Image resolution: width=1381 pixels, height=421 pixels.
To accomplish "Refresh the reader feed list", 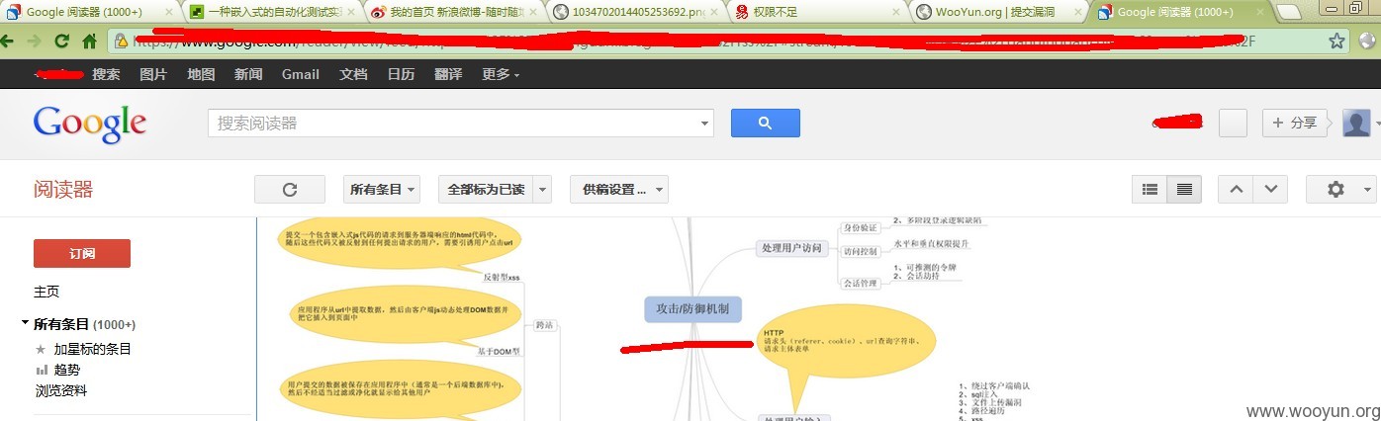I will coord(290,189).
